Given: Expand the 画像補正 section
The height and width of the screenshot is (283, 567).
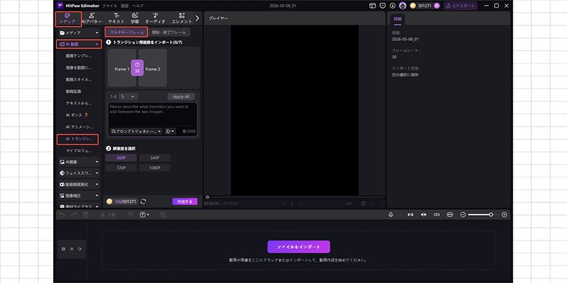Looking at the screenshot, I should click(79, 196).
